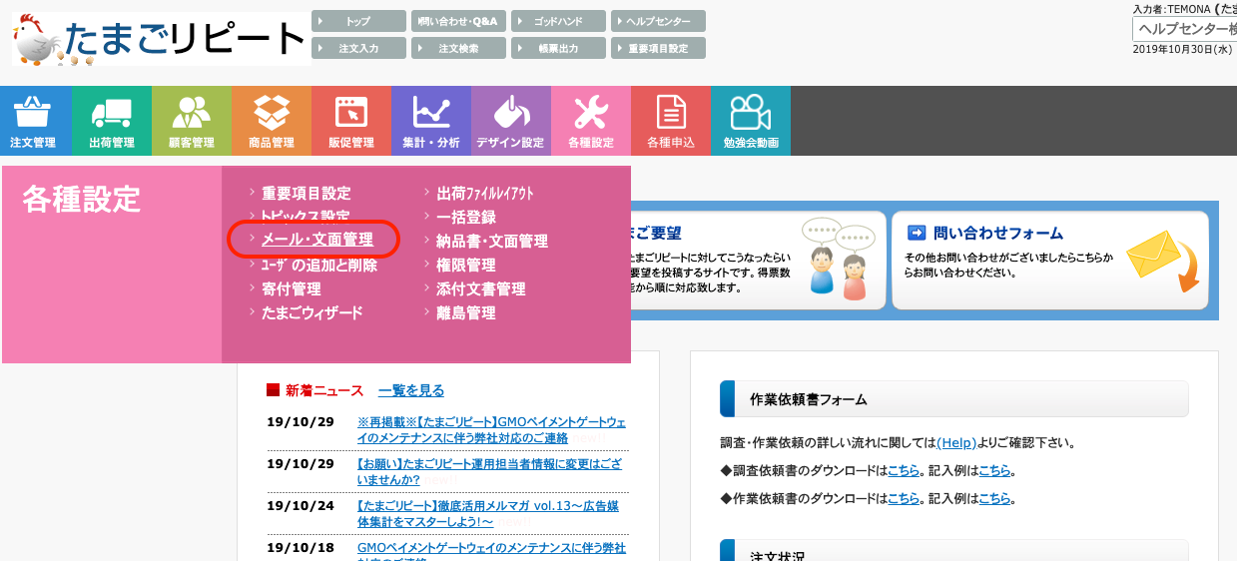Open 19/10/29 GMOペイメントゲートウェイ再掲載 news link
Screen dimensions: 1237x561
(x=492, y=430)
